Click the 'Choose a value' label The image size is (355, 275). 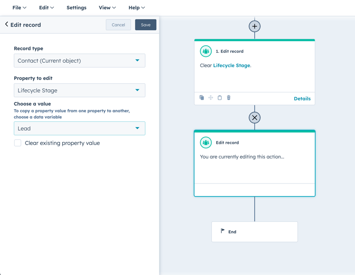tap(32, 104)
